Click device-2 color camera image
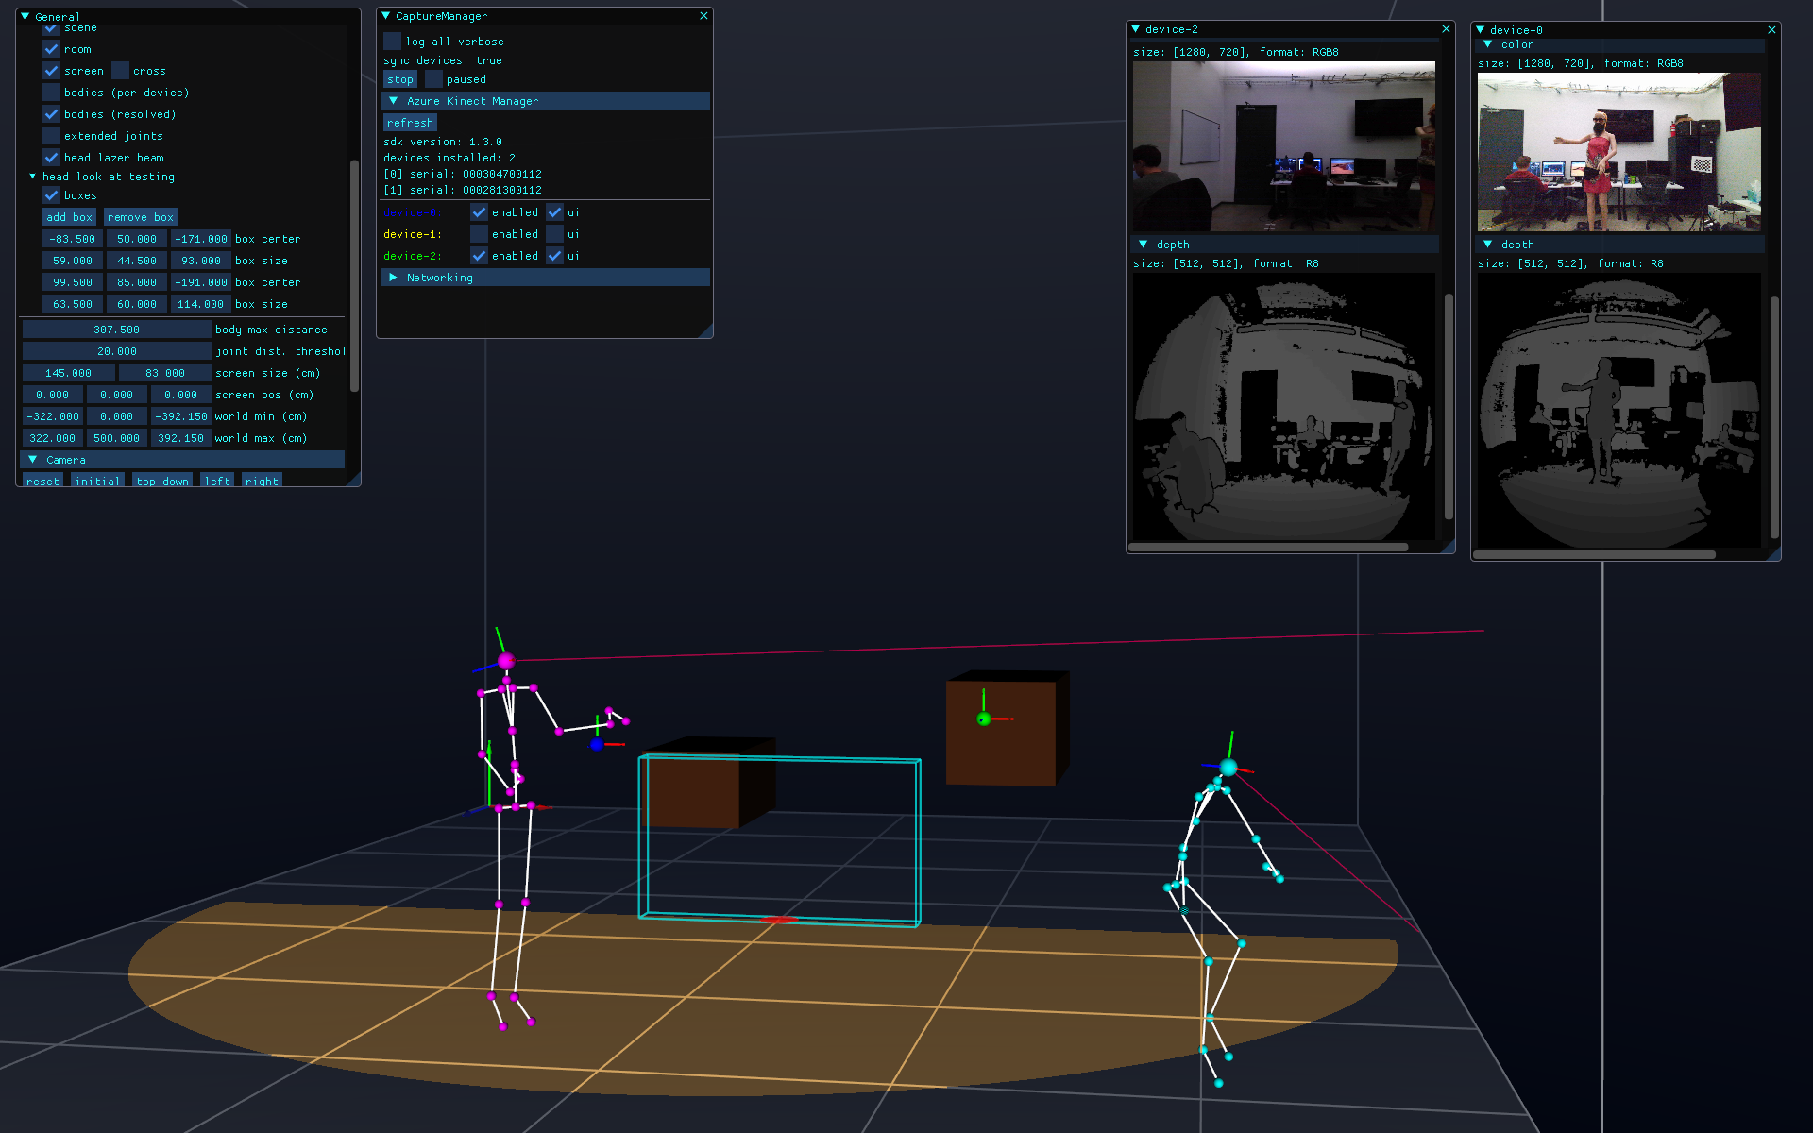1813x1133 pixels. 1284,146
